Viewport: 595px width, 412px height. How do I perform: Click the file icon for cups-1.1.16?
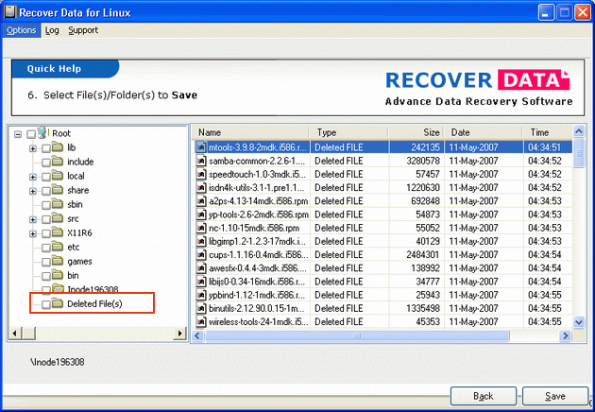(201, 256)
